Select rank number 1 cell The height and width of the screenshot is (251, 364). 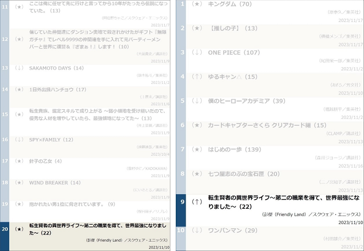coord(181,12)
